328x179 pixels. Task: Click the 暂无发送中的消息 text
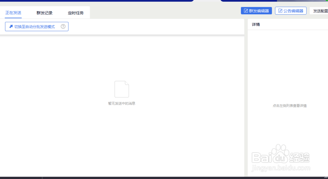point(122,103)
